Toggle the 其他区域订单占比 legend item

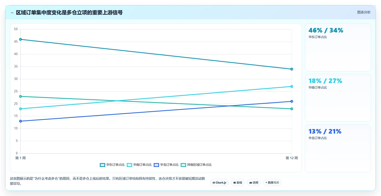coord(196,165)
